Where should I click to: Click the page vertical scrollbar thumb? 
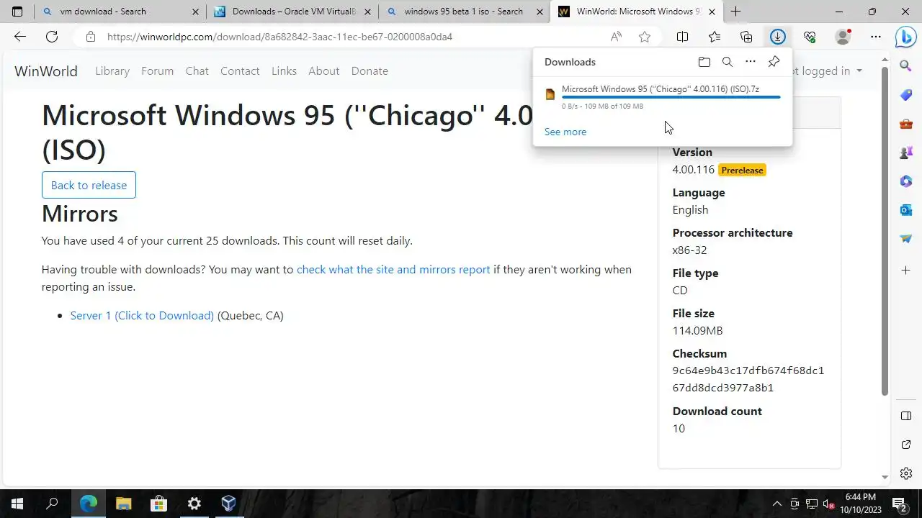pos(885,232)
